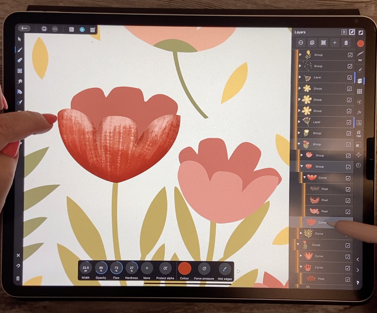Hide the red poppy nested Group
This screenshot has width=377, height=313.
[x=348, y=167]
